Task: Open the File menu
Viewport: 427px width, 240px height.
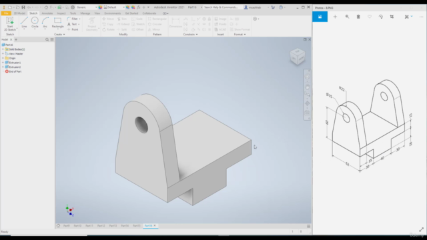Action: click(6, 13)
